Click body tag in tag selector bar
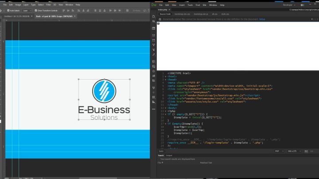This screenshot has width=319, height=179. (x=161, y=151)
